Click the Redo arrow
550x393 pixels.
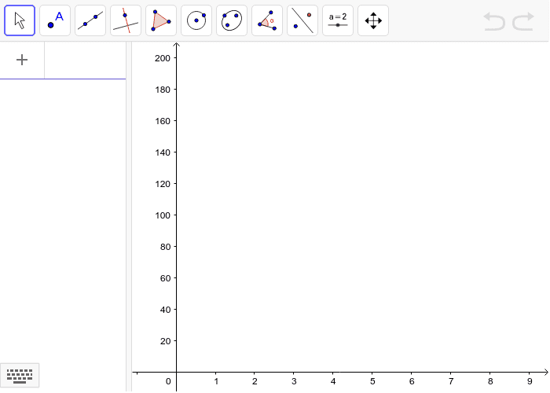point(523,21)
